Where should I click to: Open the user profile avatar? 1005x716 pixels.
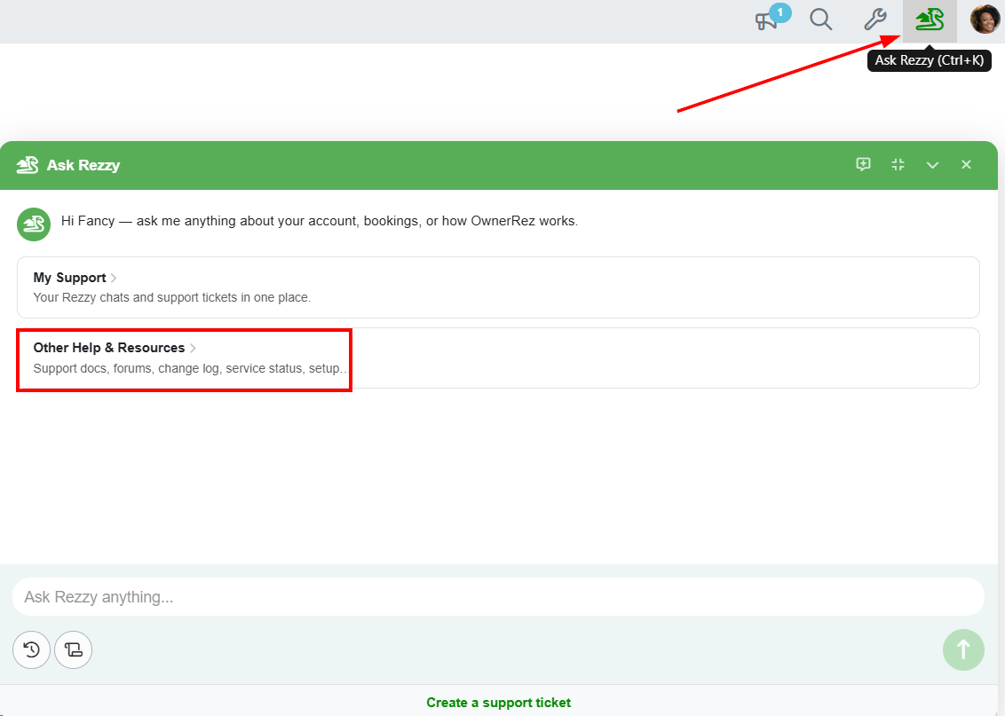[985, 20]
